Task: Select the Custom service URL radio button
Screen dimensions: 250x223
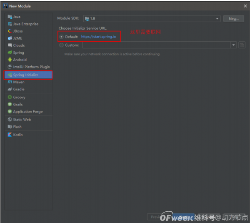Action: point(61,45)
